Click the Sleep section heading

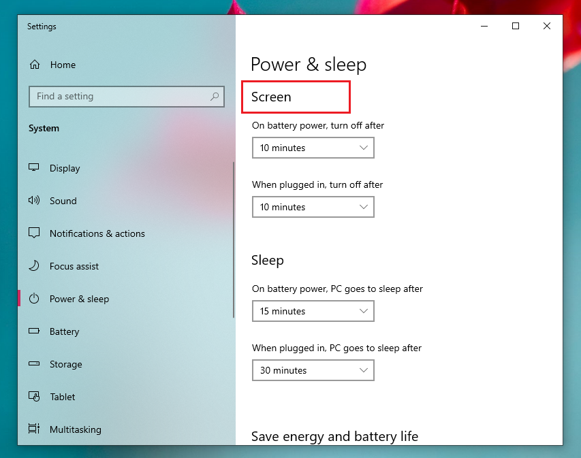coord(268,260)
